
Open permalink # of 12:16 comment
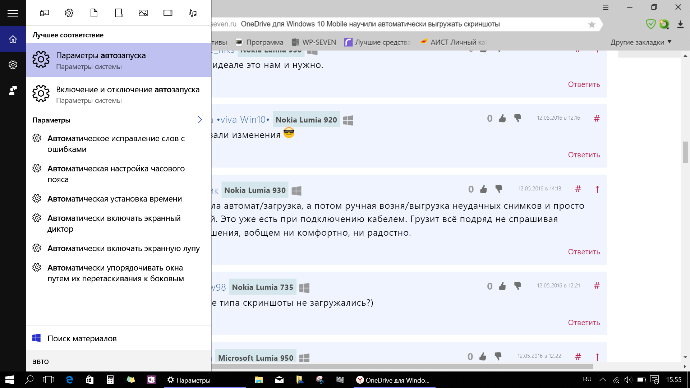tap(597, 118)
